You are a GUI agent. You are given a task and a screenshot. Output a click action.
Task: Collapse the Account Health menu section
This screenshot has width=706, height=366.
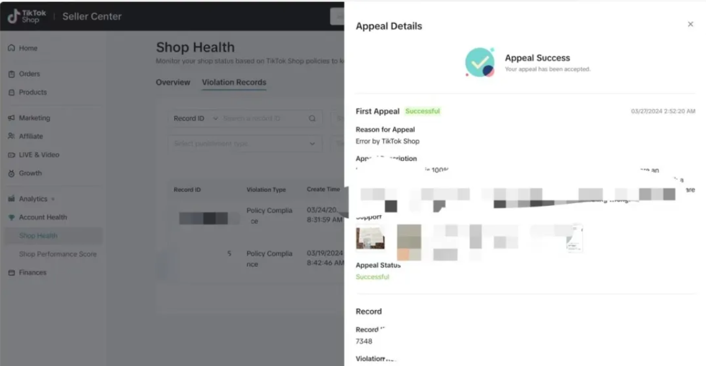pyautogui.click(x=42, y=217)
